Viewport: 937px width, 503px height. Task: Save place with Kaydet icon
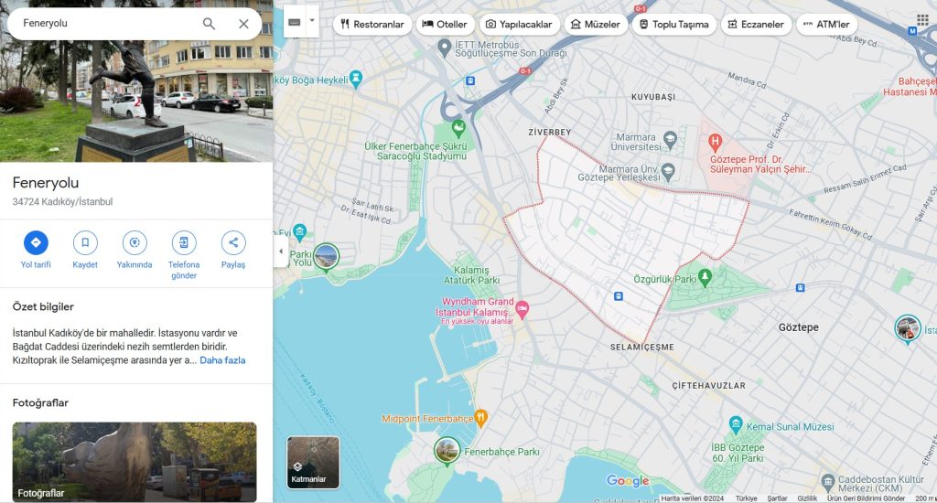click(85, 242)
